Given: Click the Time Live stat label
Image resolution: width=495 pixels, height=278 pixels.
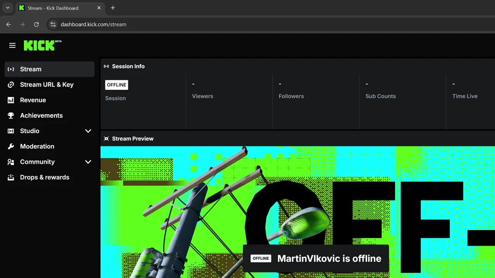Looking at the screenshot, I should (x=465, y=96).
